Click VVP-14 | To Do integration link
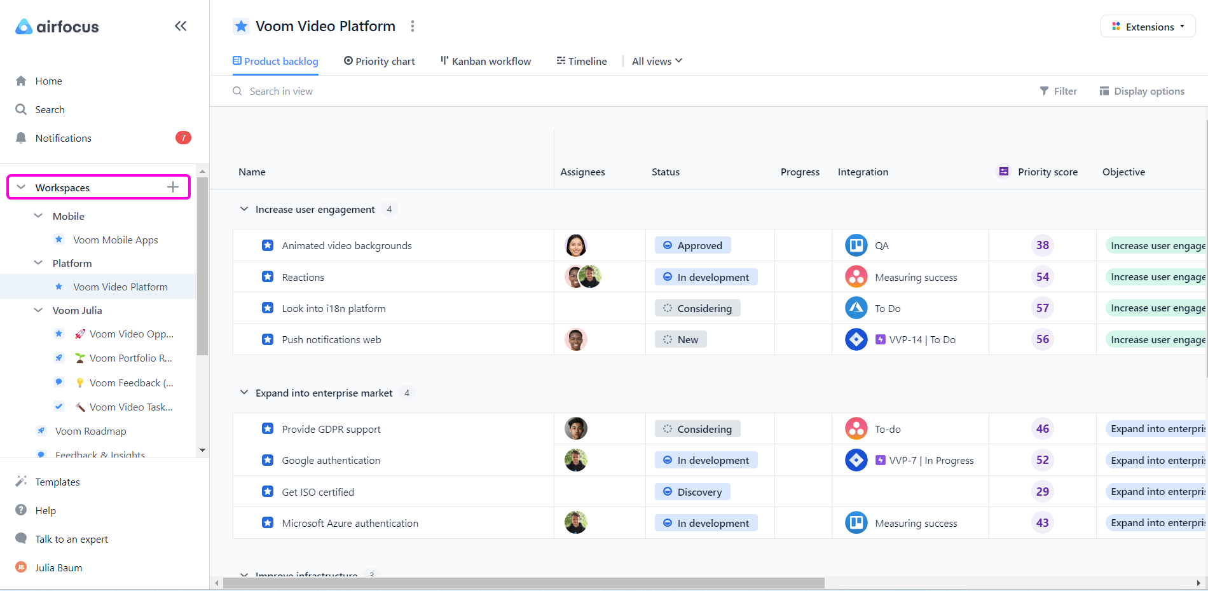Image resolution: width=1208 pixels, height=591 pixels. tap(916, 339)
